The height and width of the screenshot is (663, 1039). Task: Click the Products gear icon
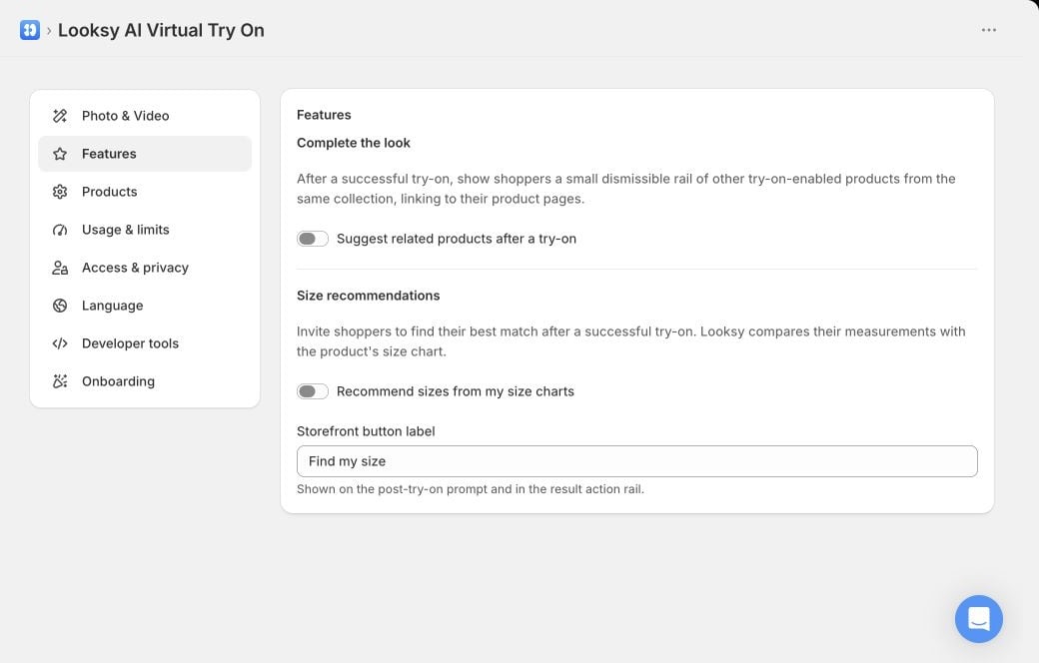pyautogui.click(x=60, y=192)
